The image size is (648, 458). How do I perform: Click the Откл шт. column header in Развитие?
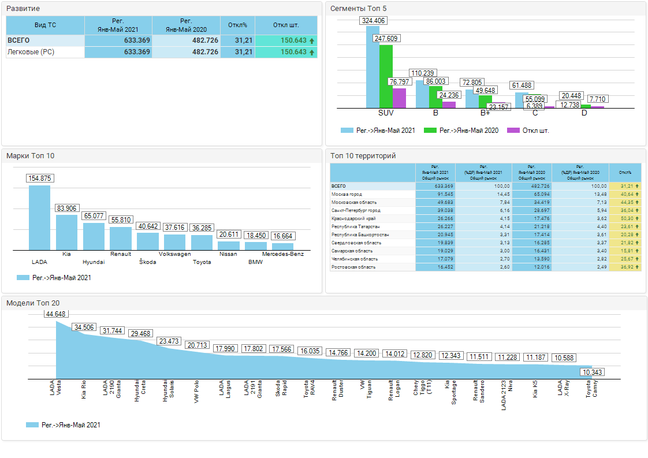(286, 25)
